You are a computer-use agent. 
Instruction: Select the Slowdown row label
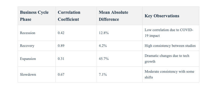click(x=28, y=74)
